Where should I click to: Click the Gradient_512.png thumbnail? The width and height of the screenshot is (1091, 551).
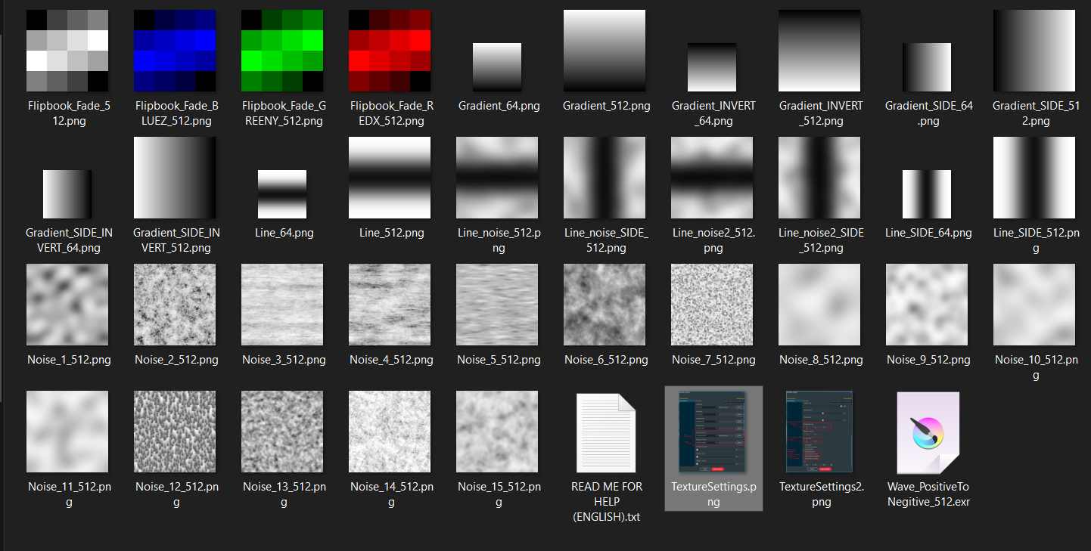coord(605,51)
